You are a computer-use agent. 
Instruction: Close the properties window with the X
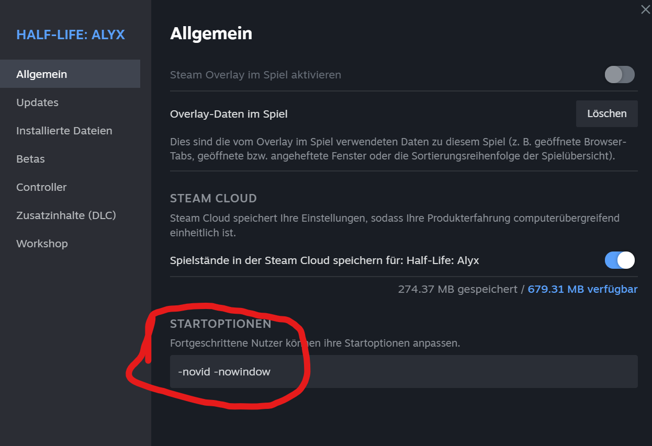645,9
